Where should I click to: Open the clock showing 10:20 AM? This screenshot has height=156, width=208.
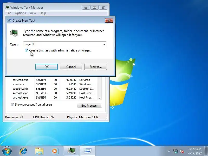pyautogui.click(x=194, y=151)
